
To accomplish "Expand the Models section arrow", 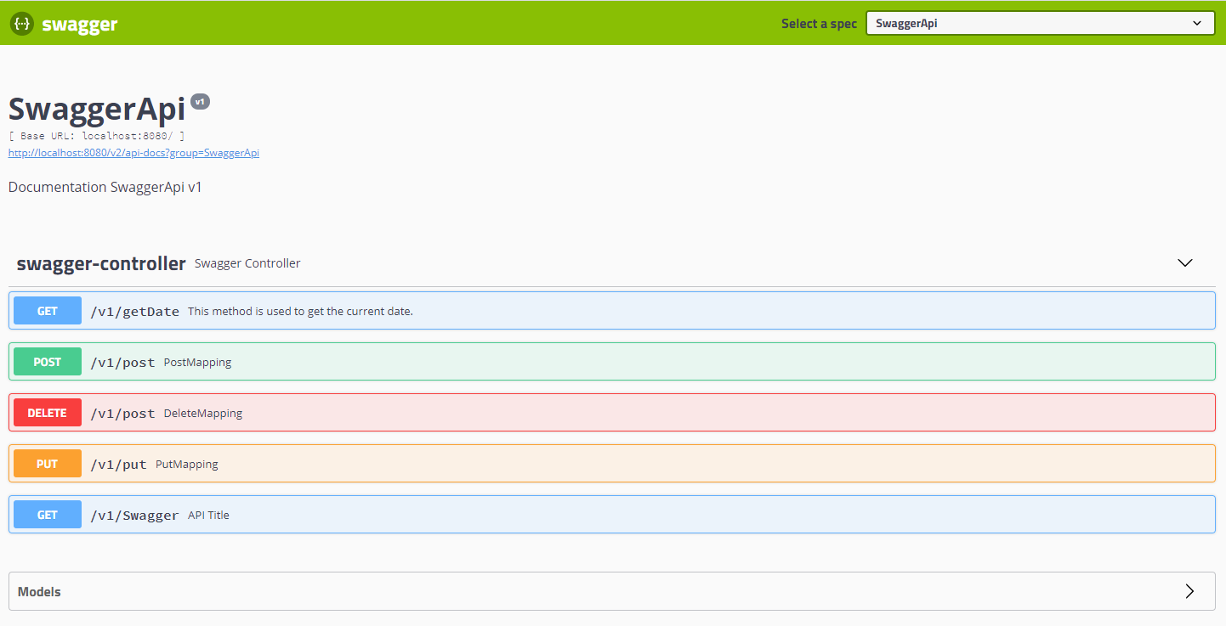I will (x=1189, y=591).
